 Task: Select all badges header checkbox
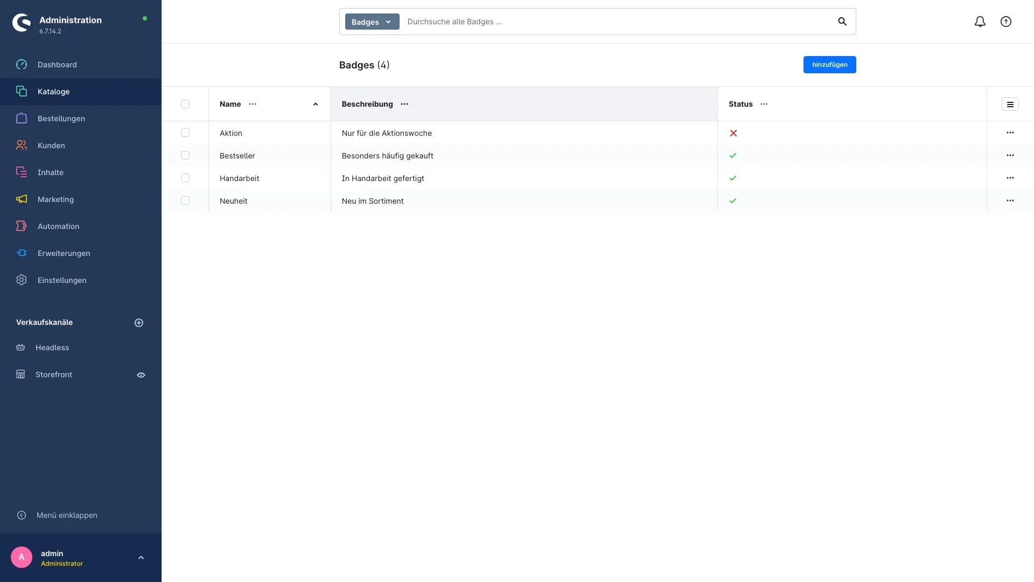tap(185, 104)
